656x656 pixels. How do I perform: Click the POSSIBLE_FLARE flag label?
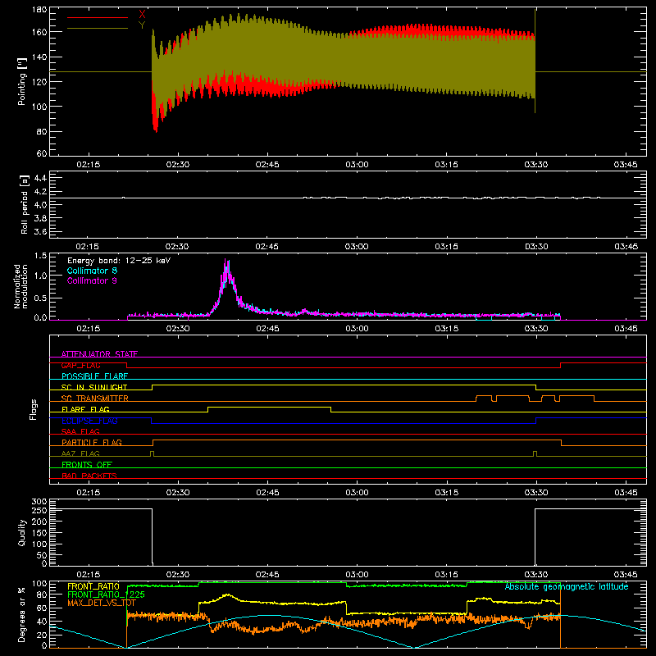[x=94, y=376]
